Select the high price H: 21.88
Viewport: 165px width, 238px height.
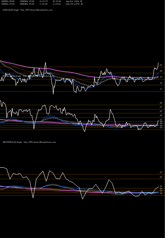57,1
